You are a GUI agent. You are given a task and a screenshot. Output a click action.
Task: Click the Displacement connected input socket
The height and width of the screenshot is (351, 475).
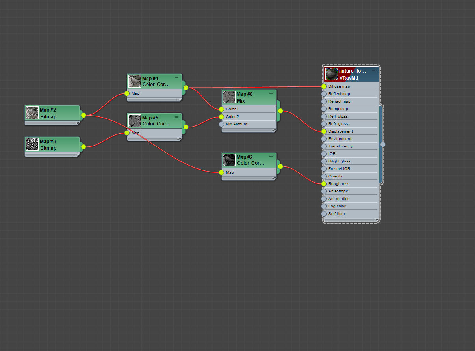click(324, 131)
